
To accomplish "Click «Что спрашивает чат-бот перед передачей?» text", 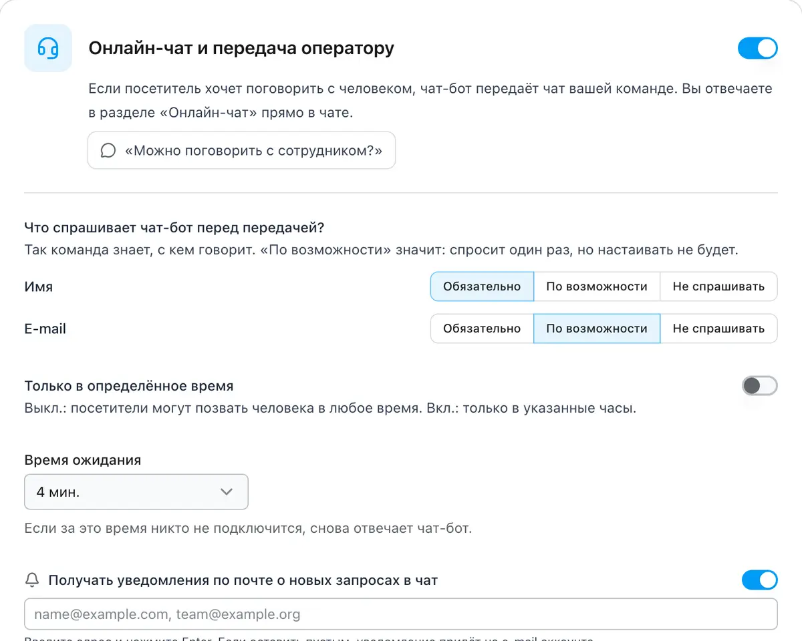I will [174, 228].
